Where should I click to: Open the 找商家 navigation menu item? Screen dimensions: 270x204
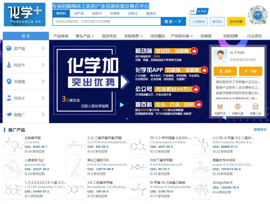pyautogui.click(x=206, y=36)
